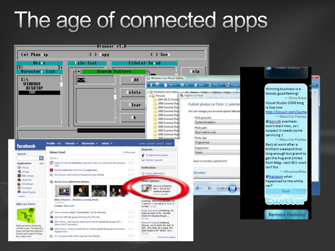Select the TMP directory in Browser list
This screenshot has height=251, width=335.
tap(39, 92)
